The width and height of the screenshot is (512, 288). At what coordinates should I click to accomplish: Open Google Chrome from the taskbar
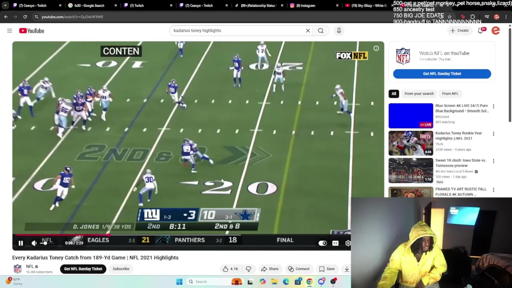[310, 282]
